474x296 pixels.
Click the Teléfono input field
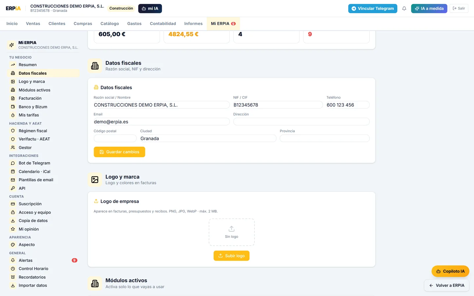pos(348,105)
